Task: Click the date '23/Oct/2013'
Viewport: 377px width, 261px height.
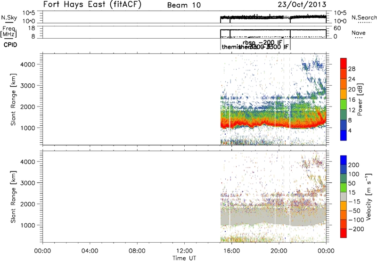Action: 302,5
